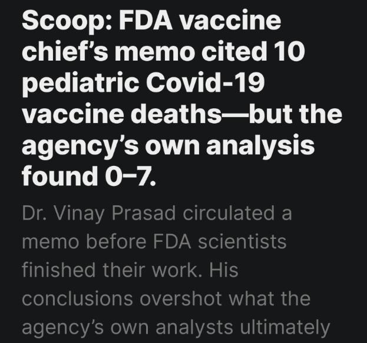
Task: Click "found 0–7." in the headline
Action: coord(90,176)
